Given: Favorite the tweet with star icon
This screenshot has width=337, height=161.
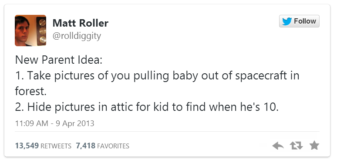Looking at the screenshot, I should point(314,145).
